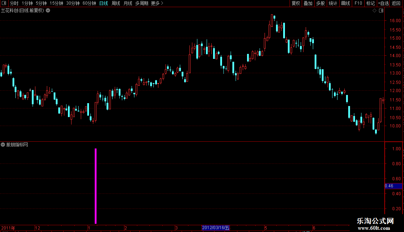Click the 6 month label on time axis
Screen dimensions: 404x232
pos(314,228)
